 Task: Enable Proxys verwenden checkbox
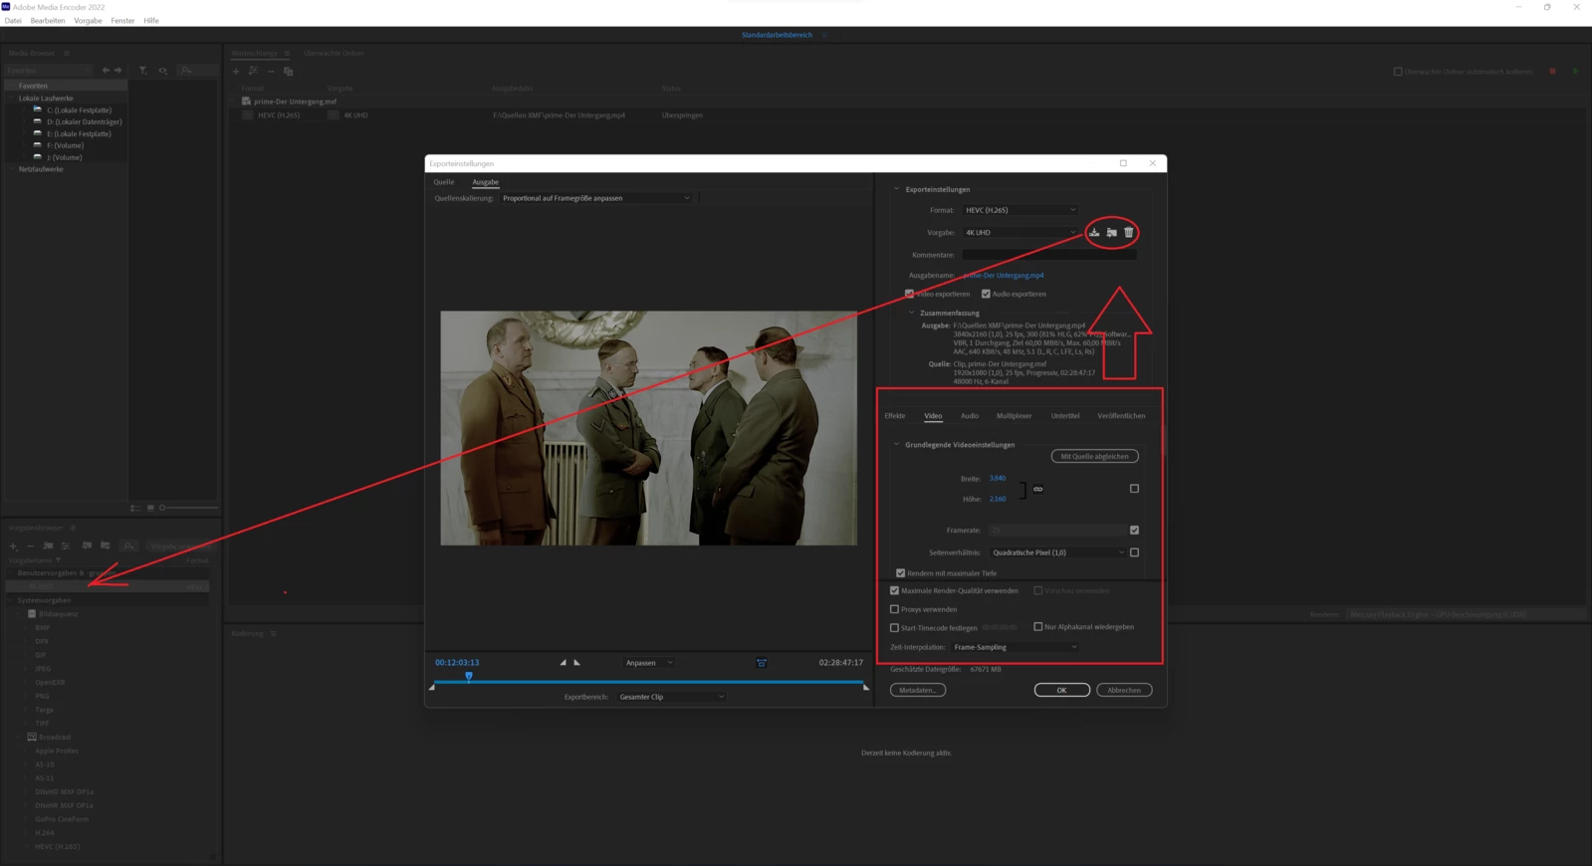(x=894, y=609)
